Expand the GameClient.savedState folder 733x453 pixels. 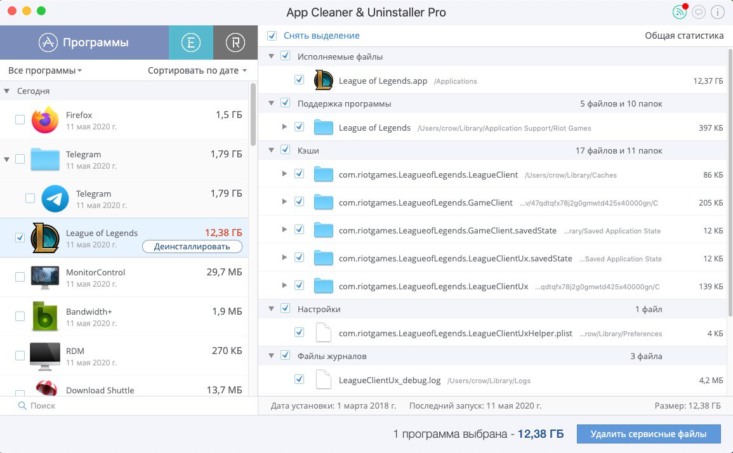coord(284,230)
